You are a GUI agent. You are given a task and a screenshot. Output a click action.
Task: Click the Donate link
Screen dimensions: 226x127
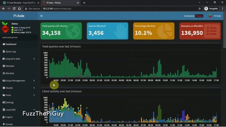9,124
